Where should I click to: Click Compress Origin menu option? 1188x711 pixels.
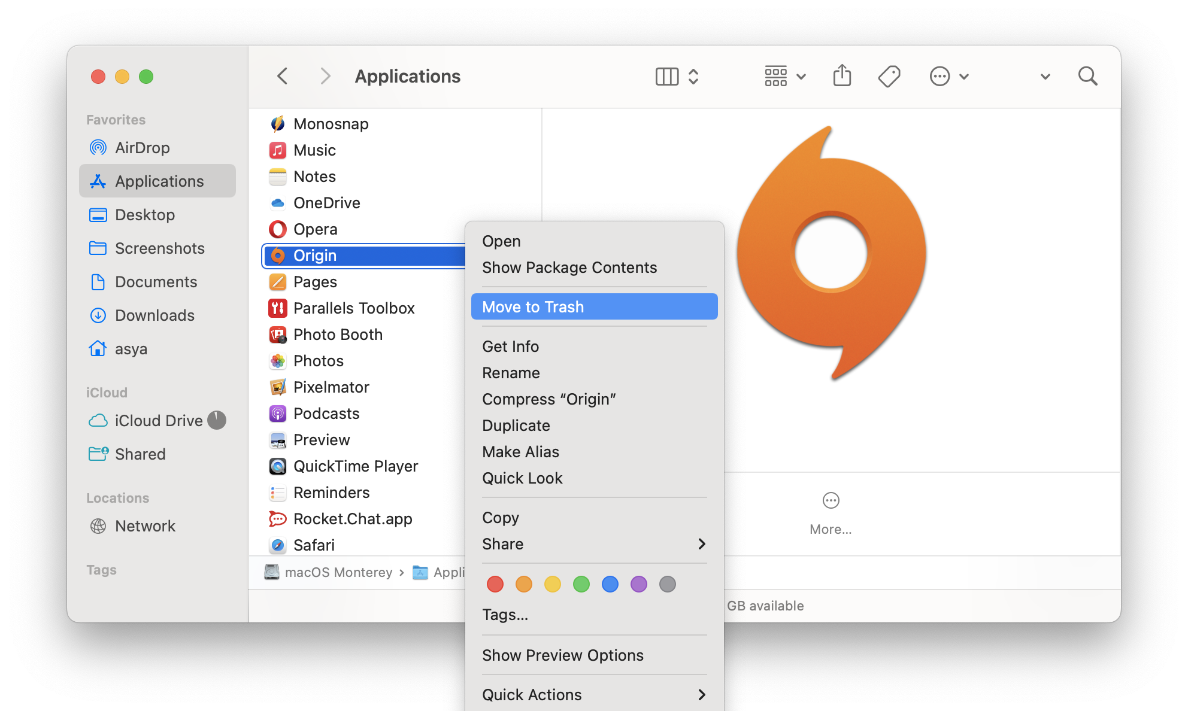[x=548, y=399]
